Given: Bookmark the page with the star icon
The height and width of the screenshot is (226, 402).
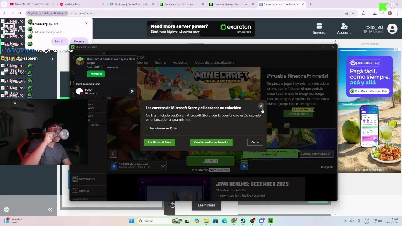Looking at the screenshot, I should pos(353,13).
